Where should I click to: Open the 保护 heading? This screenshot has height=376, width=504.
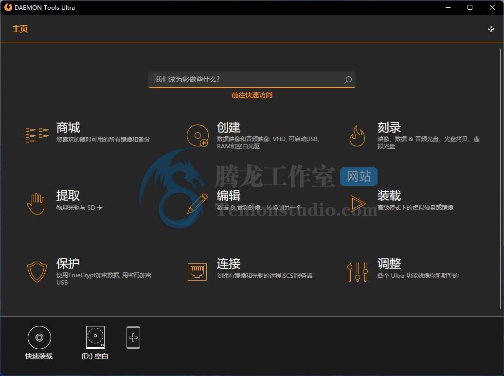(68, 264)
